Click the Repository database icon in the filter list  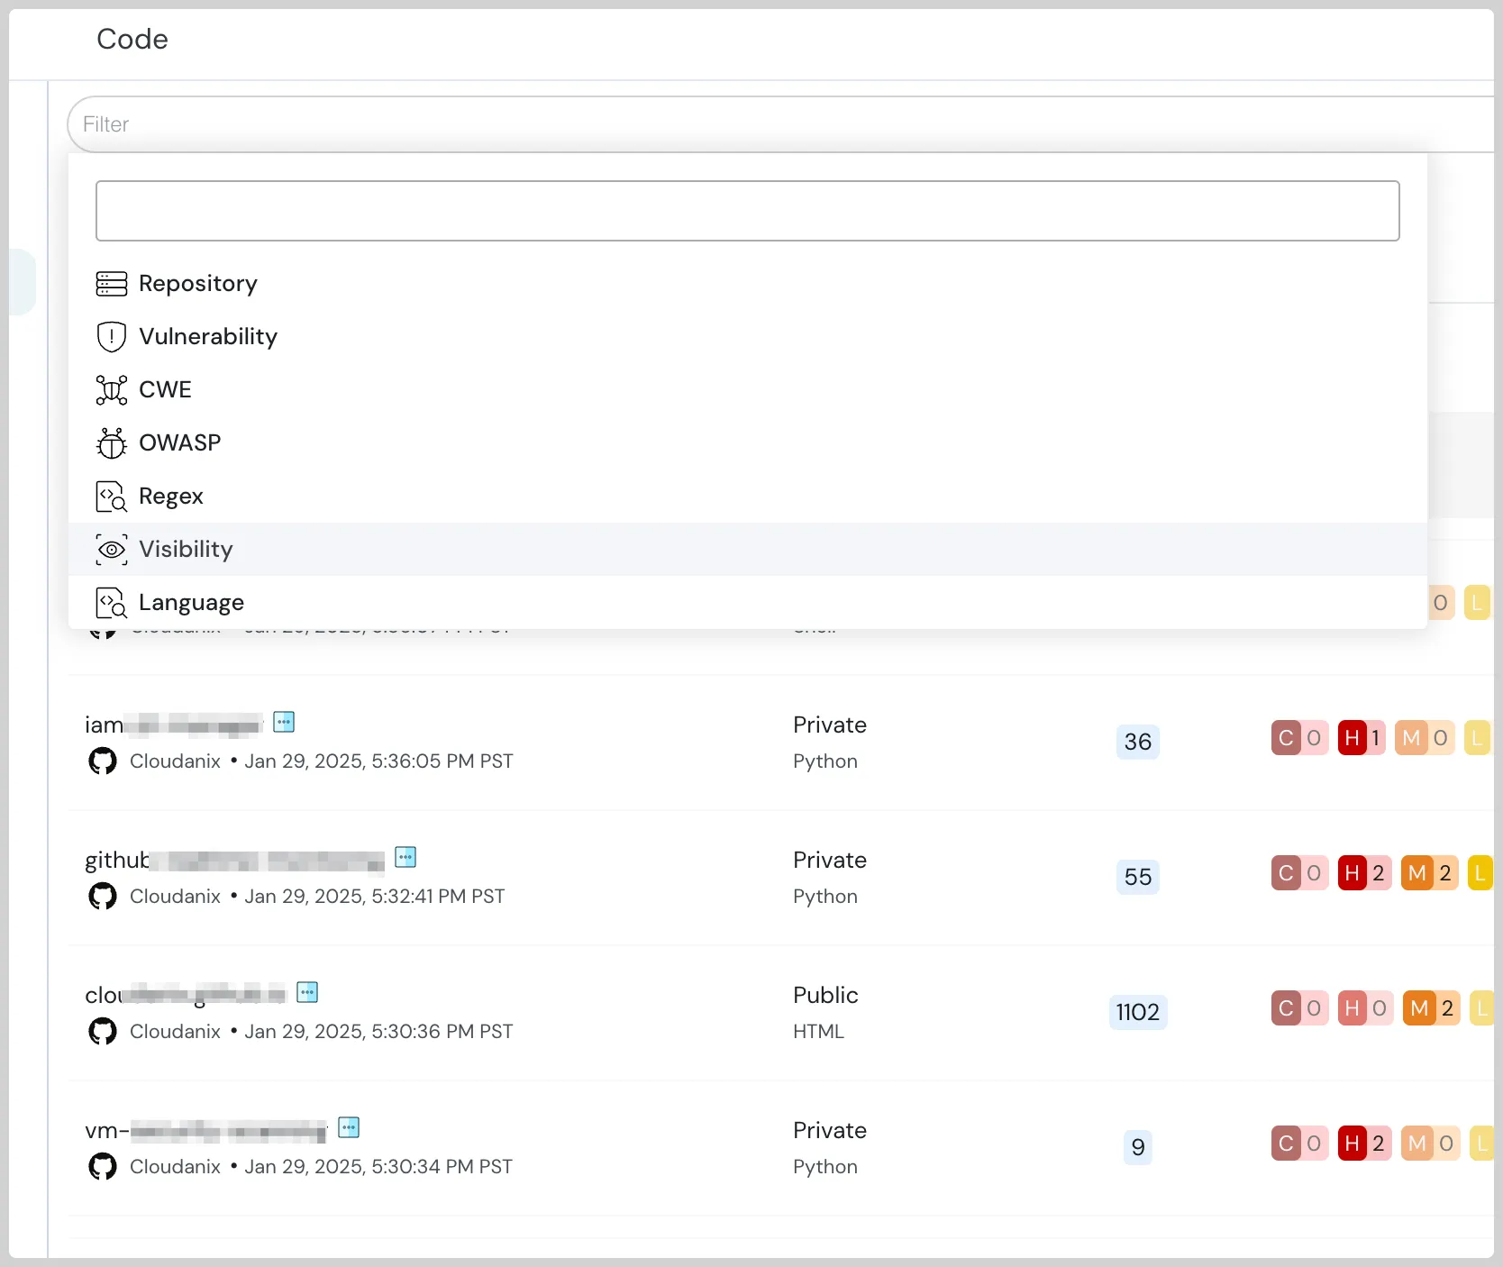click(x=111, y=283)
